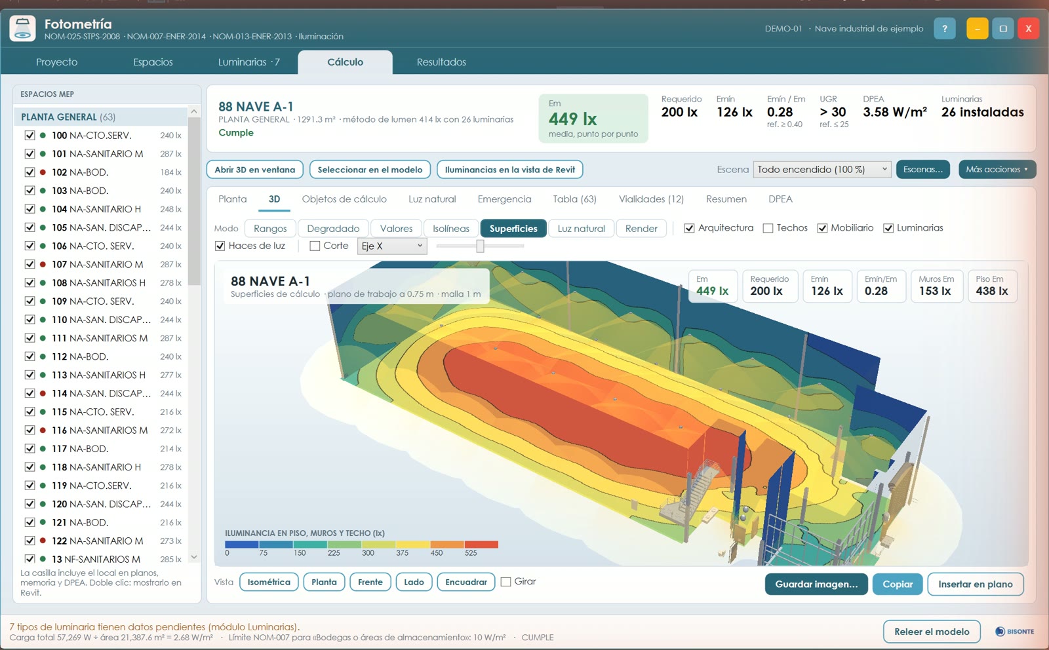1049x650 pixels.
Task: Toggle the Luminarias layer checkbox
Action: point(888,228)
